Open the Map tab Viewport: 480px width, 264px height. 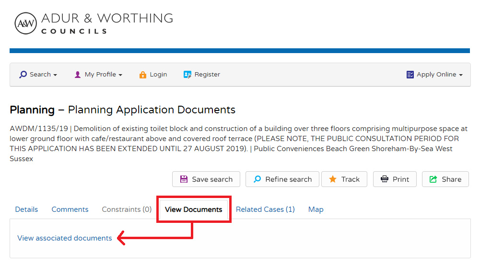tap(316, 209)
